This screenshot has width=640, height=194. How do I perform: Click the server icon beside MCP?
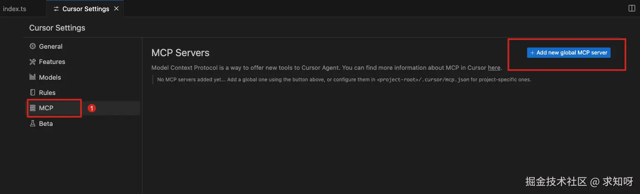coord(33,108)
